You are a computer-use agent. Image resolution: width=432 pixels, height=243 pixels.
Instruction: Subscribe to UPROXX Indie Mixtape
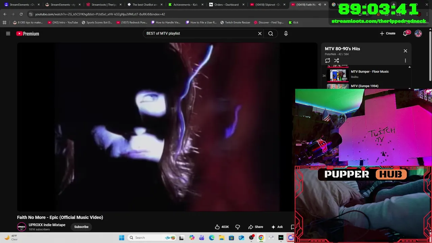click(x=81, y=227)
